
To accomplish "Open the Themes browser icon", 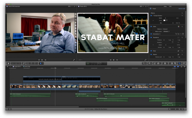I will [x=175, y=63].
